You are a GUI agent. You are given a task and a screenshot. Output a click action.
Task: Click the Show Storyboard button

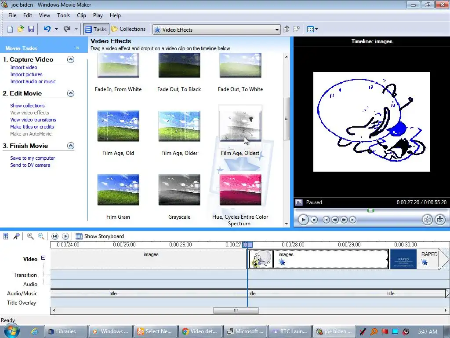point(100,236)
